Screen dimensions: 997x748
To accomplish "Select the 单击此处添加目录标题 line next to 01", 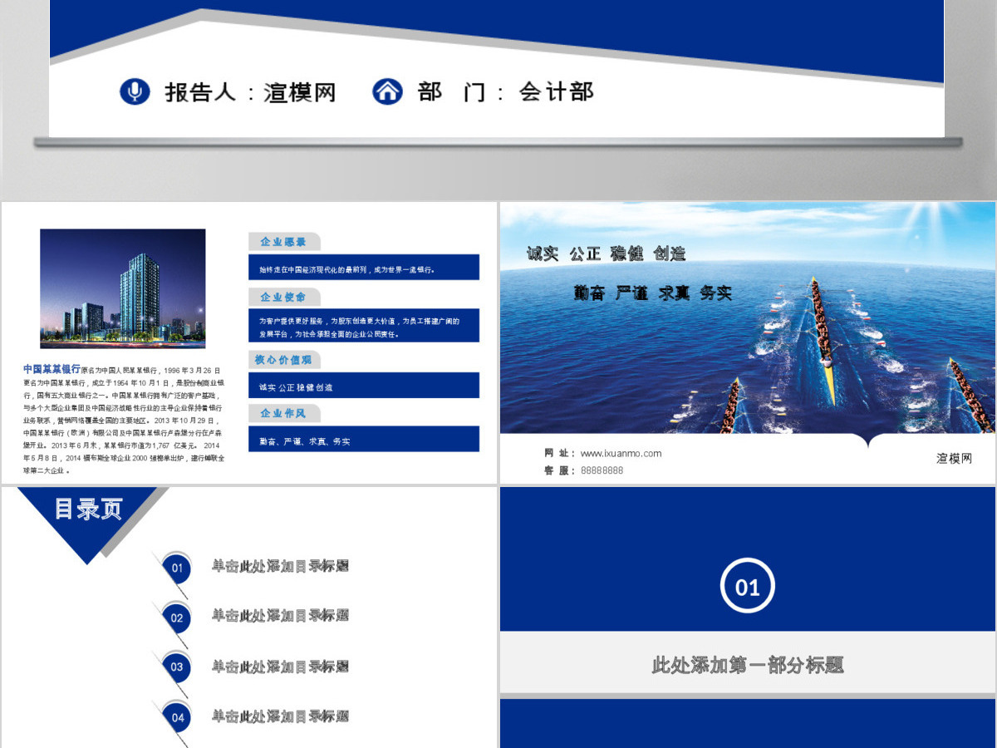I will [280, 566].
